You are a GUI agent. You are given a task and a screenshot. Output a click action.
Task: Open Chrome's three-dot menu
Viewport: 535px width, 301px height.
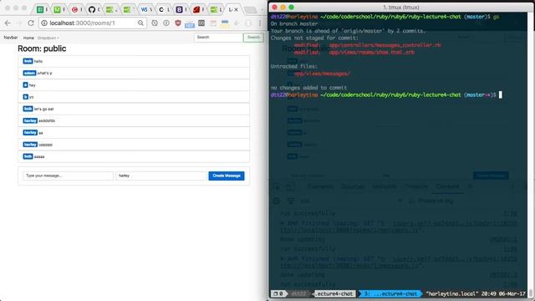[x=260, y=23]
